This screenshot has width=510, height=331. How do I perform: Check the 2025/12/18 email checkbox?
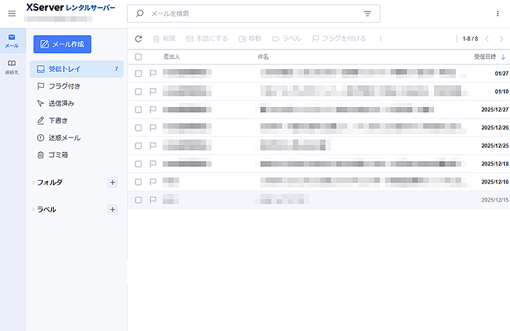[x=138, y=163]
